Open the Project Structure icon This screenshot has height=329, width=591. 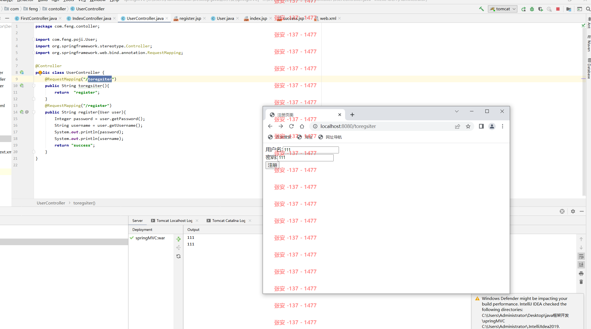568,9
